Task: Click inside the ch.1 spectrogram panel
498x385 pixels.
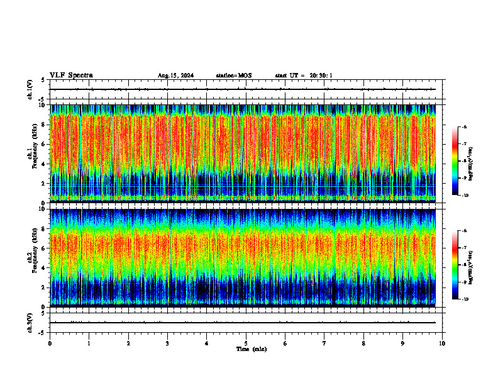Action: [243, 153]
